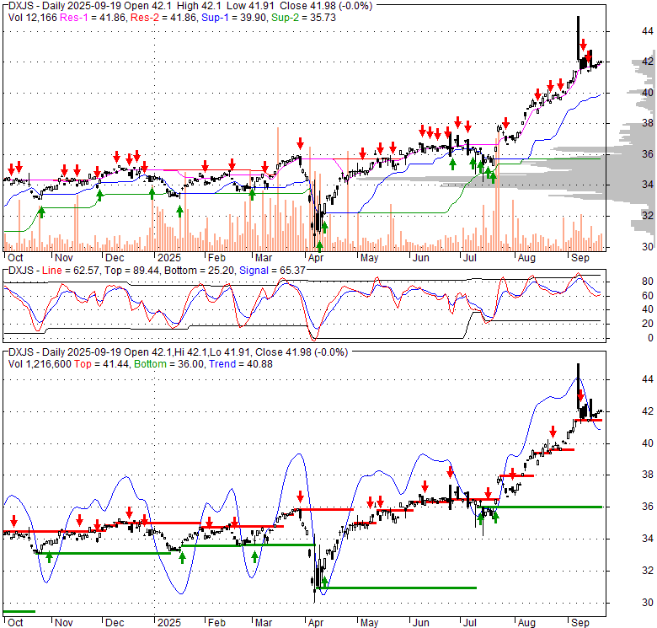Click the Jul label on bottom chart axis
The image size is (657, 628).
(470, 623)
